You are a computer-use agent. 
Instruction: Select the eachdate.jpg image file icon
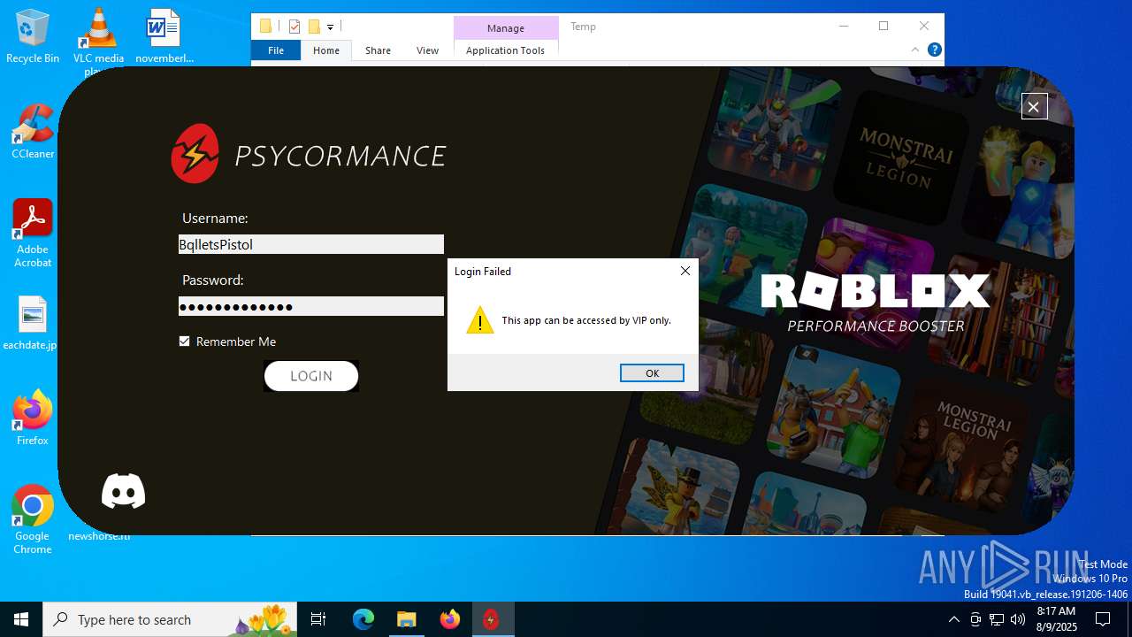coord(32,324)
